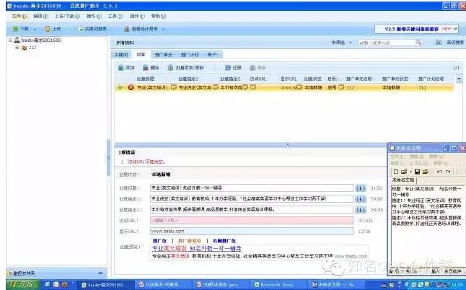Click into the 访问URL input field

click(252, 221)
